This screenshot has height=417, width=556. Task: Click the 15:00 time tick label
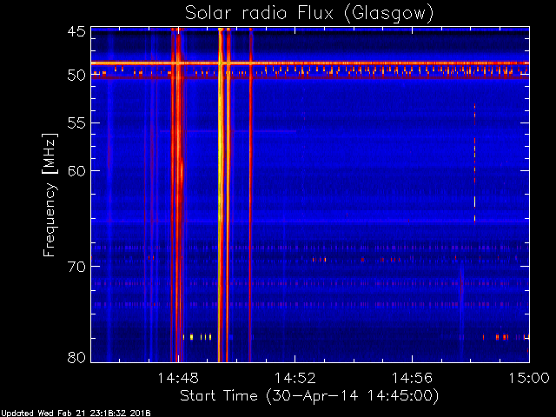(529, 378)
